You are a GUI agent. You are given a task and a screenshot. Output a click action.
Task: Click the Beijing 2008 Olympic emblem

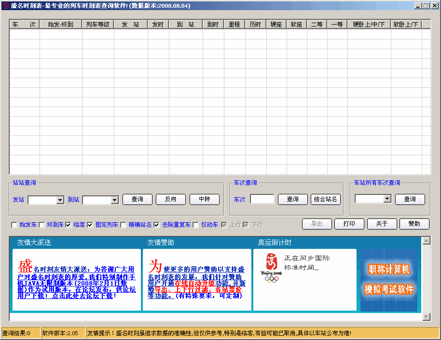click(x=272, y=267)
